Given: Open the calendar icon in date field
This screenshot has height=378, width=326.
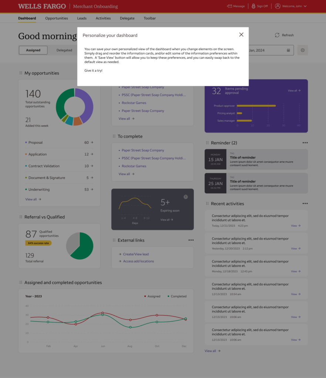Looking at the screenshot, I should tap(288, 50).
